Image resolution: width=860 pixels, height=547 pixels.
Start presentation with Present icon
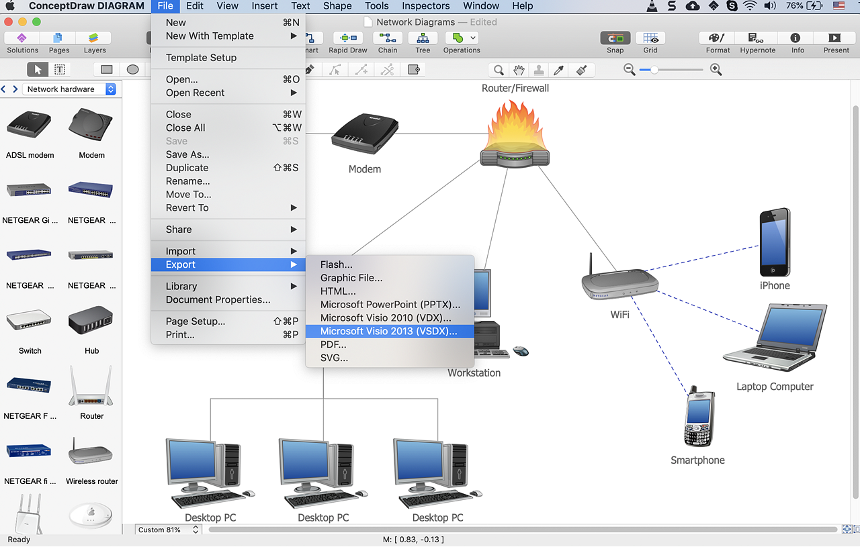pos(836,42)
